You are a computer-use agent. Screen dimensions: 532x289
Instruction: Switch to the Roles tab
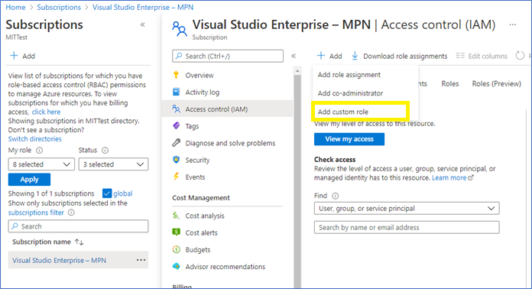(x=450, y=84)
